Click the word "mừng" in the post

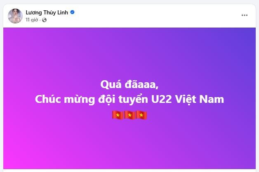click(80, 100)
